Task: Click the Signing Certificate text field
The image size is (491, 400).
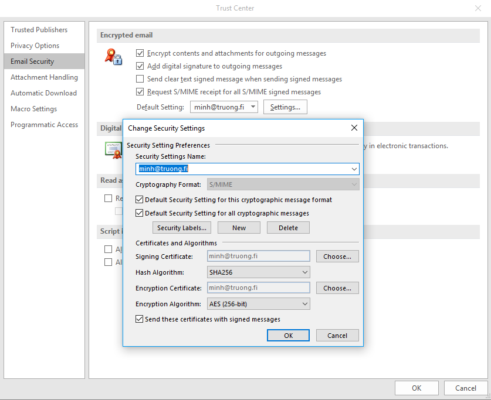Action: [259, 257]
